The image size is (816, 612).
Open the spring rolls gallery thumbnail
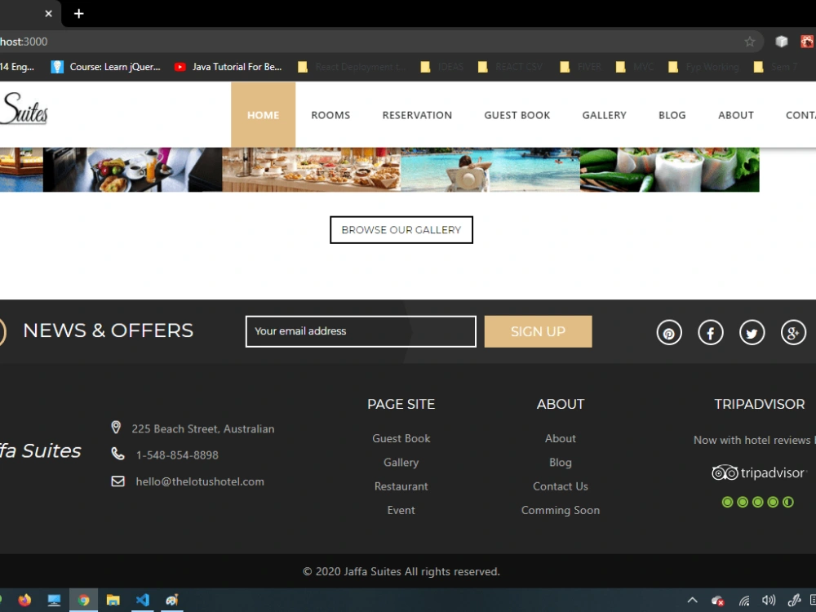click(670, 170)
